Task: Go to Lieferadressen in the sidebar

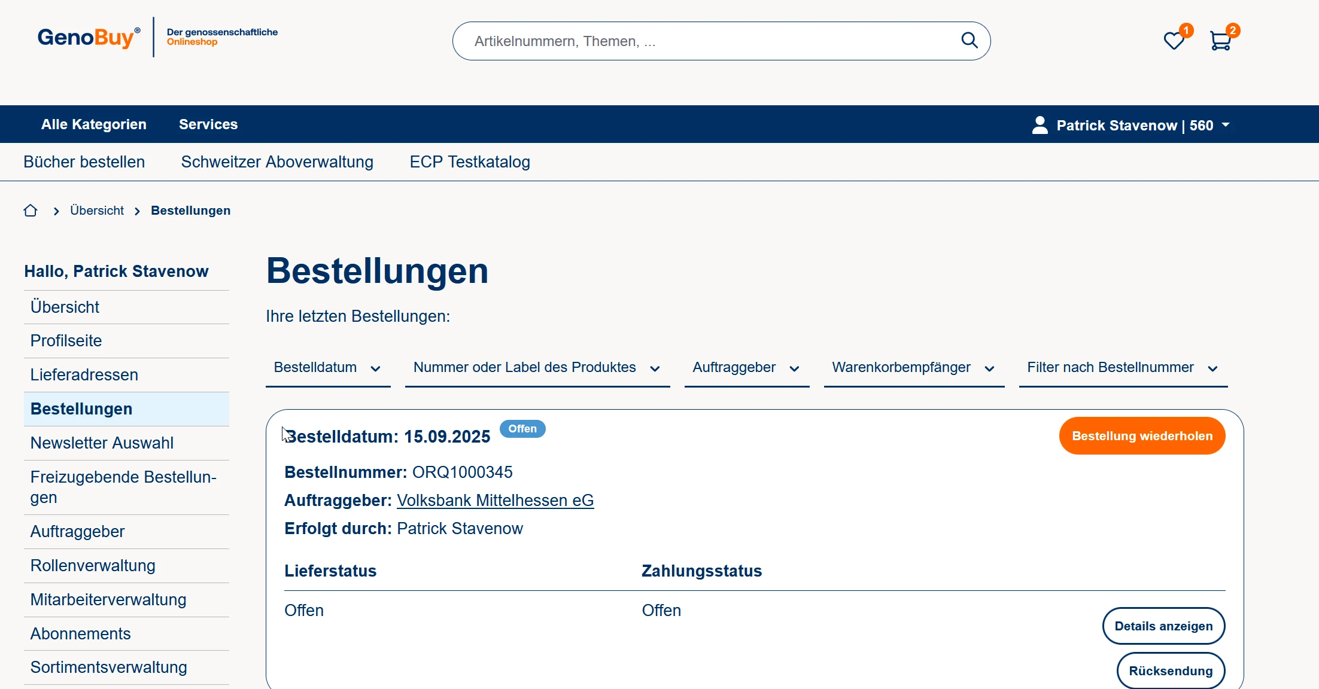Action: click(x=84, y=375)
